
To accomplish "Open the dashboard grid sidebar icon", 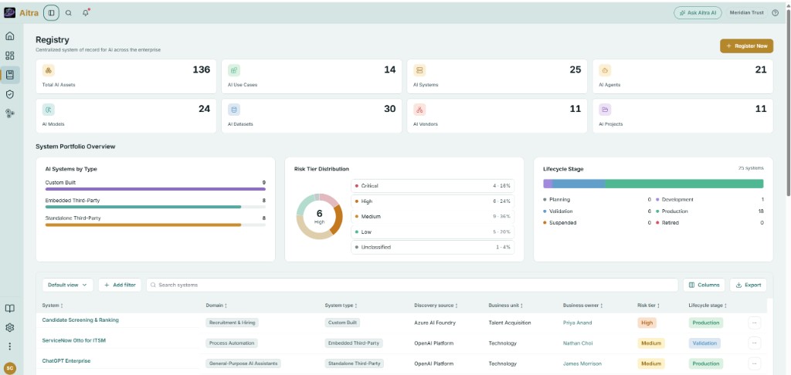I will point(9,56).
